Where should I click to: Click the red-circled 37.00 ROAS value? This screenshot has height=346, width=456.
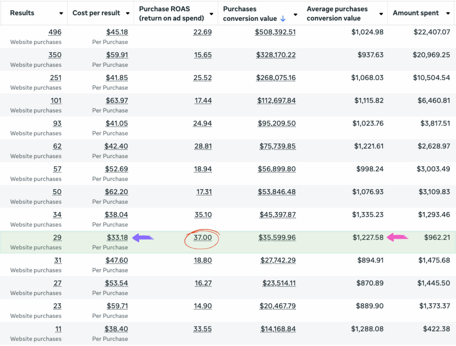[203, 237]
